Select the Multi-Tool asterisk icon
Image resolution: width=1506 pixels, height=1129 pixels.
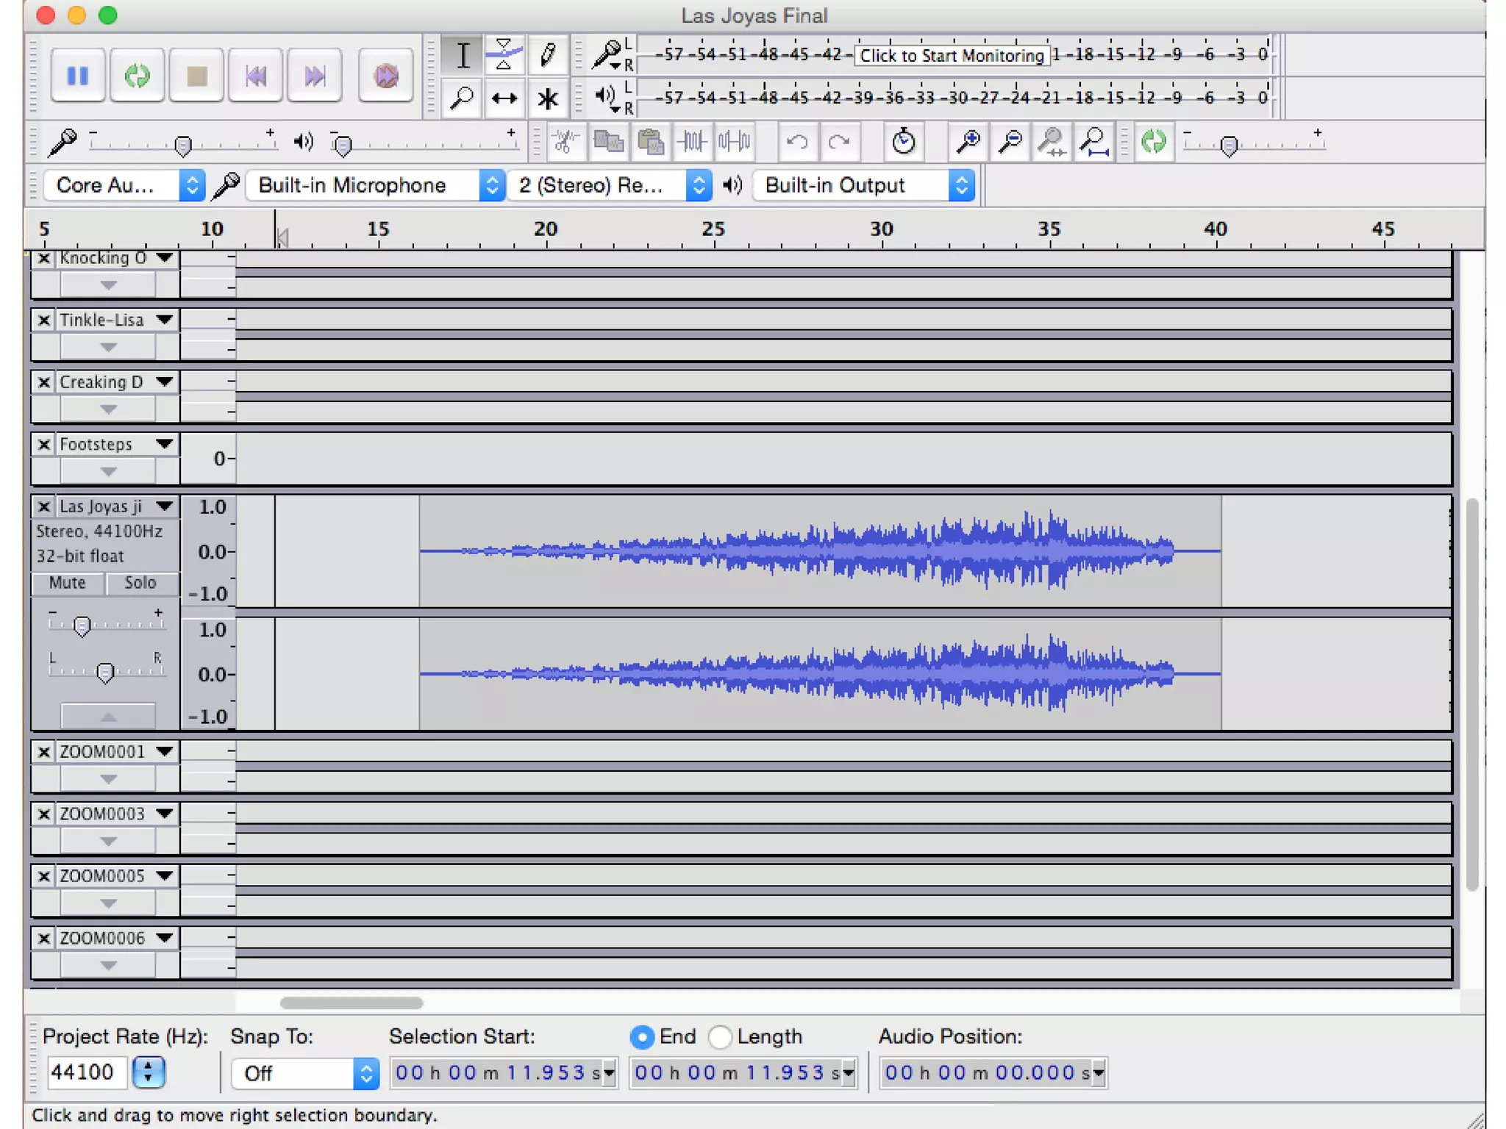tap(547, 98)
